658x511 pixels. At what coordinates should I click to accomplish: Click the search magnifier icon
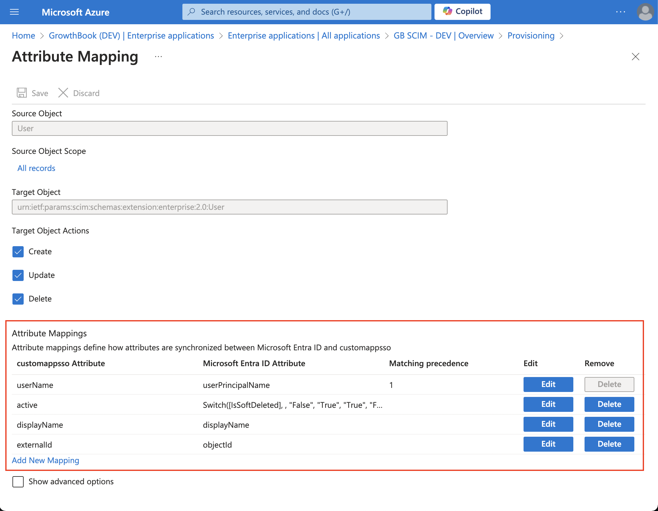click(x=191, y=12)
